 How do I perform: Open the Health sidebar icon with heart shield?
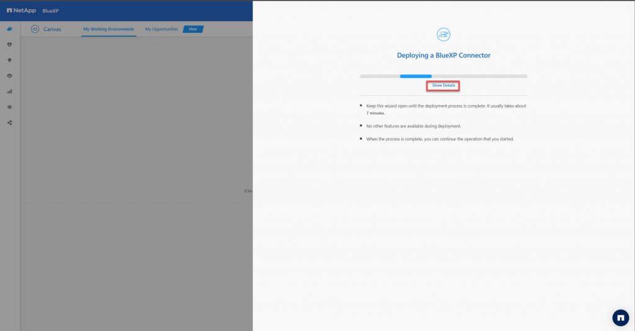point(10,45)
